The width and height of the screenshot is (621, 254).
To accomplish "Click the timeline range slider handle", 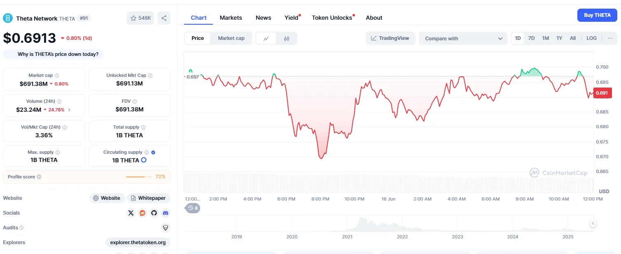I will click(x=593, y=224).
